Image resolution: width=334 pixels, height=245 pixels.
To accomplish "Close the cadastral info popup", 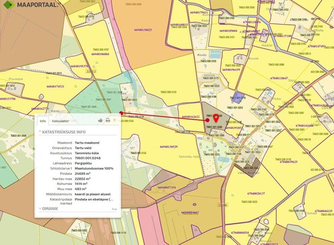I will pos(114,120).
